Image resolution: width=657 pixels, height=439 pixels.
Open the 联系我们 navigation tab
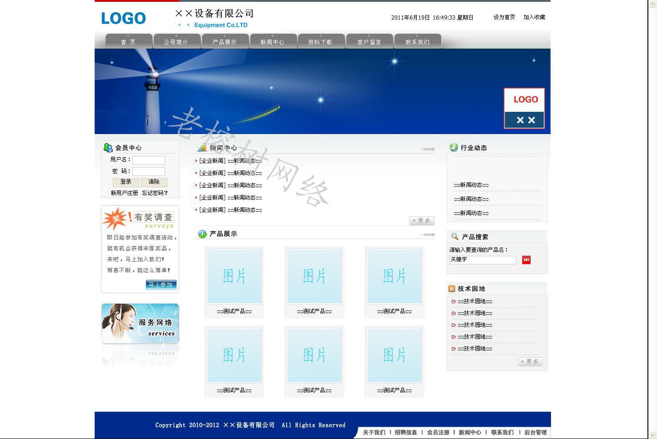click(417, 41)
